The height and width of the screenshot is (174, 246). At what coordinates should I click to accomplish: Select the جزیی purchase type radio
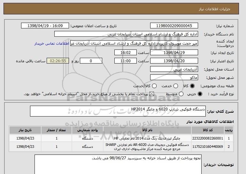200,94
